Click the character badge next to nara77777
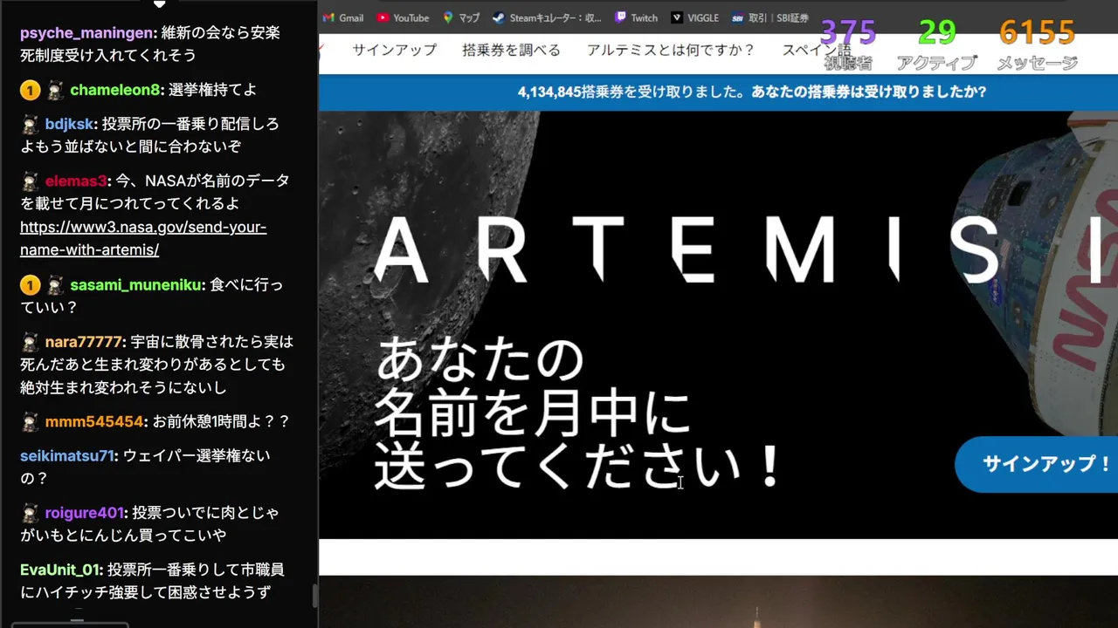Viewport: 1118px width, 628px height. 30,342
